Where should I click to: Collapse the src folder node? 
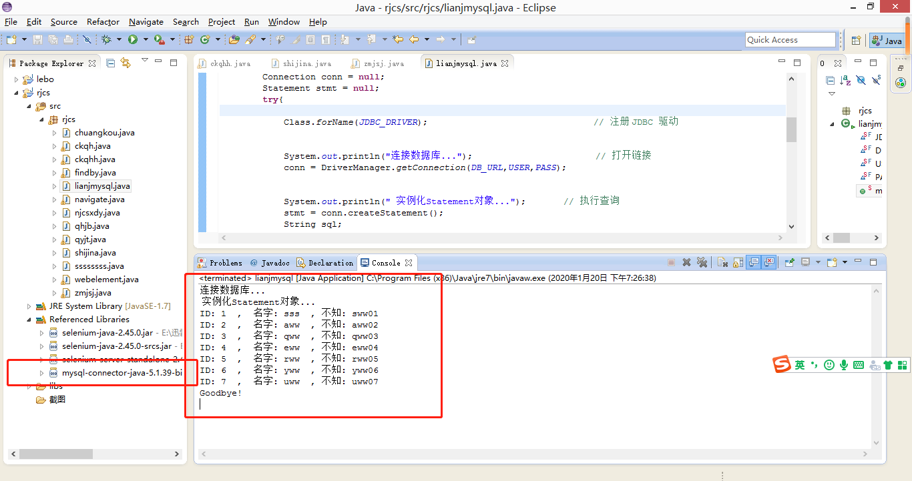pos(29,106)
